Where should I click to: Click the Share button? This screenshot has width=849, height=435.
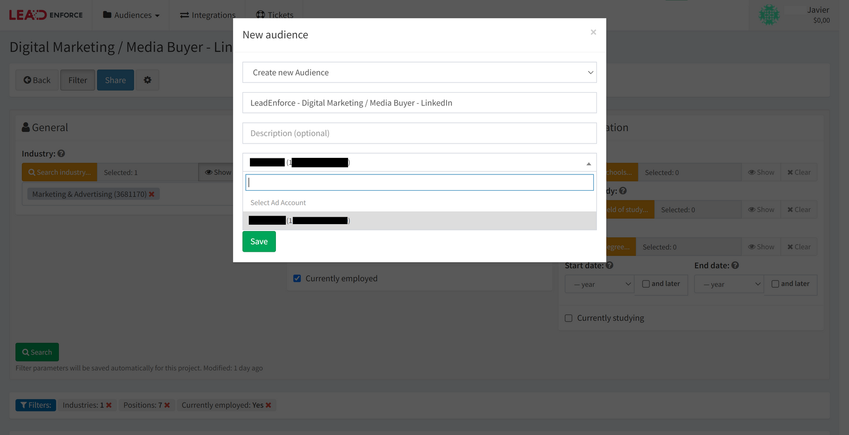[115, 80]
